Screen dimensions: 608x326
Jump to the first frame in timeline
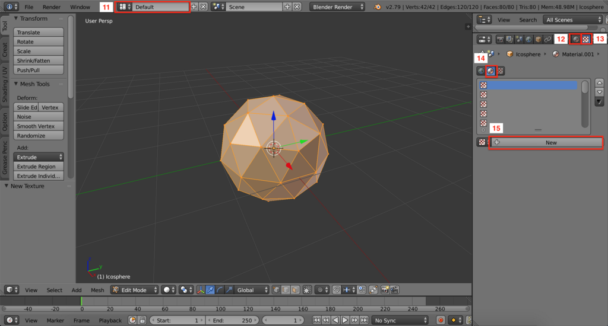(316, 320)
